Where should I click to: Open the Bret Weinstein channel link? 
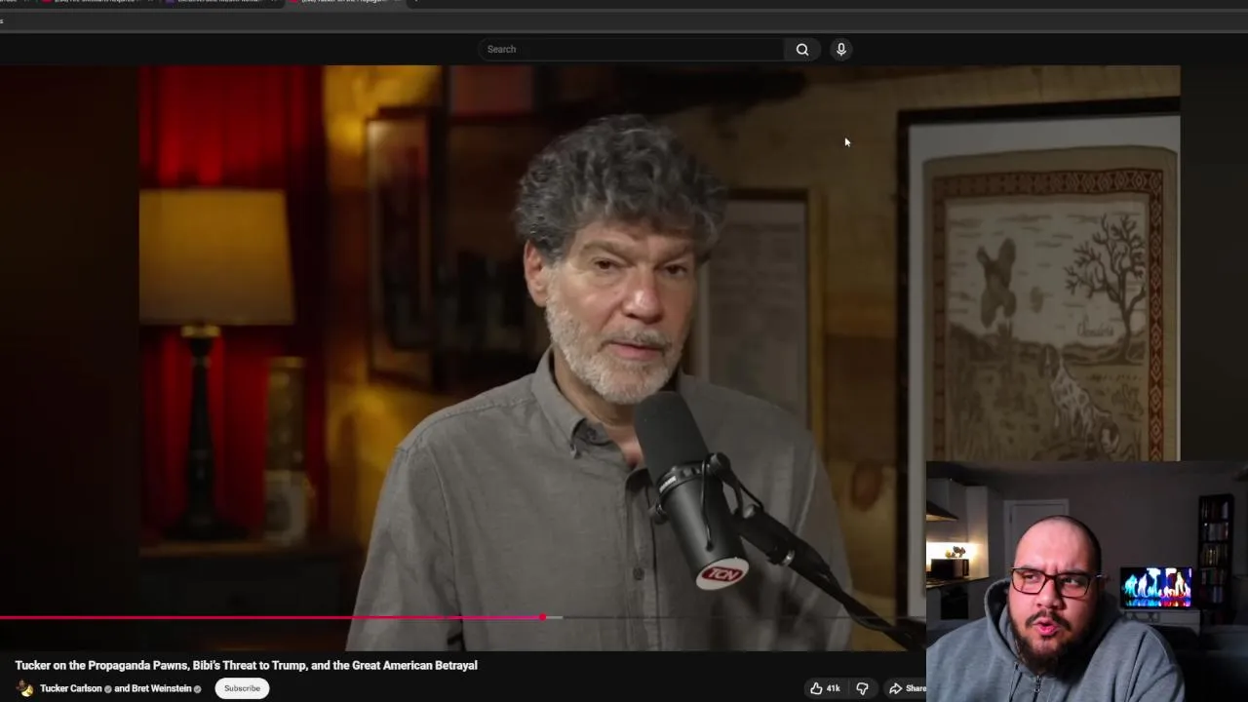[x=160, y=688]
